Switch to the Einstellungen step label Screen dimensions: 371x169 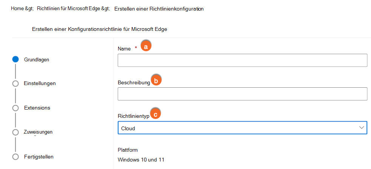coord(40,84)
